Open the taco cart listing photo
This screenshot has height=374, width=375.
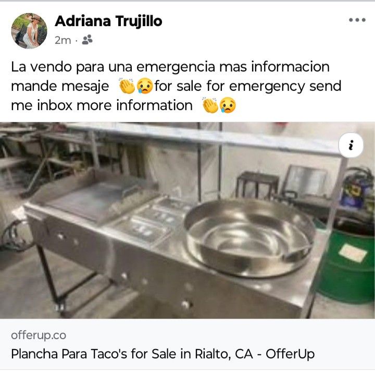187,220
